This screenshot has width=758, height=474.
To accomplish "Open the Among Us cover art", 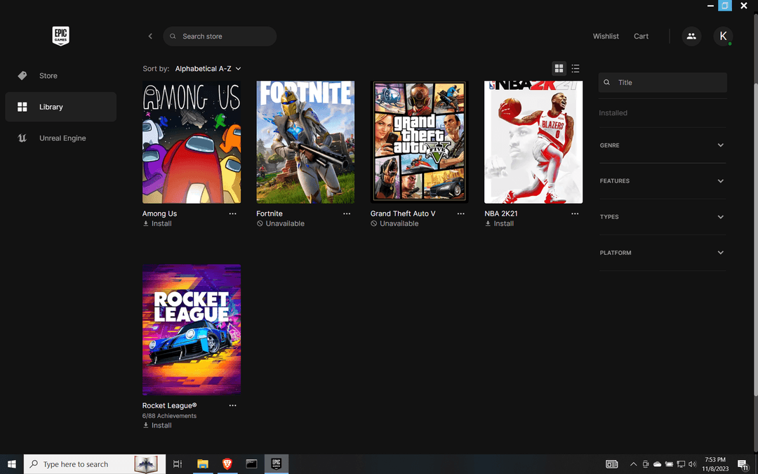I will (x=192, y=142).
